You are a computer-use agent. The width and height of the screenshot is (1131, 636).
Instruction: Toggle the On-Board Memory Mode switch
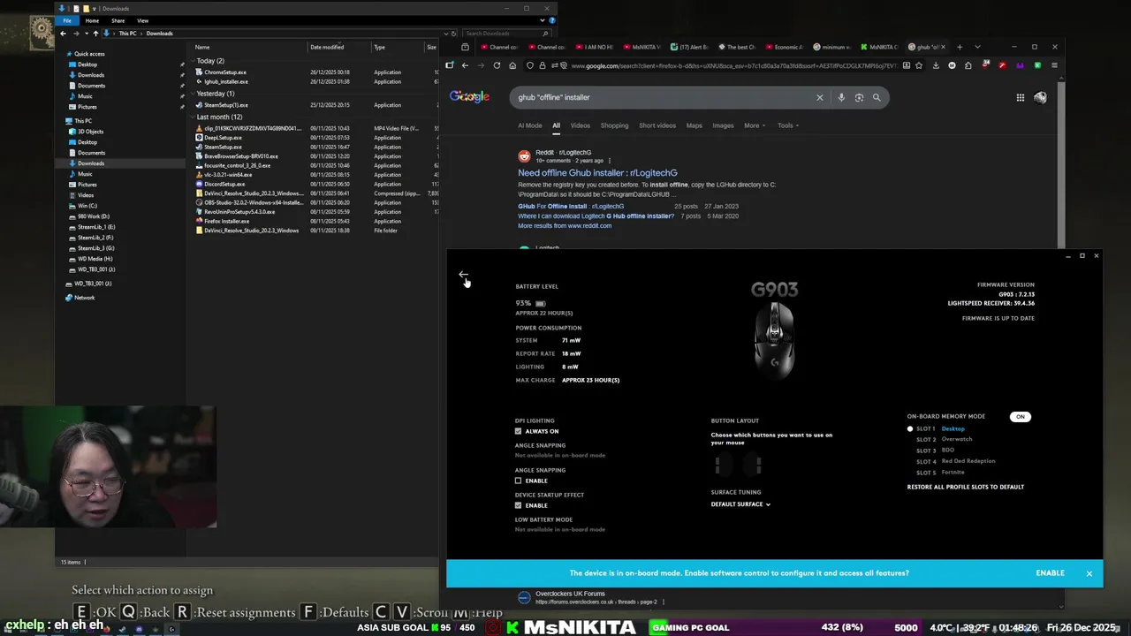(x=1020, y=417)
